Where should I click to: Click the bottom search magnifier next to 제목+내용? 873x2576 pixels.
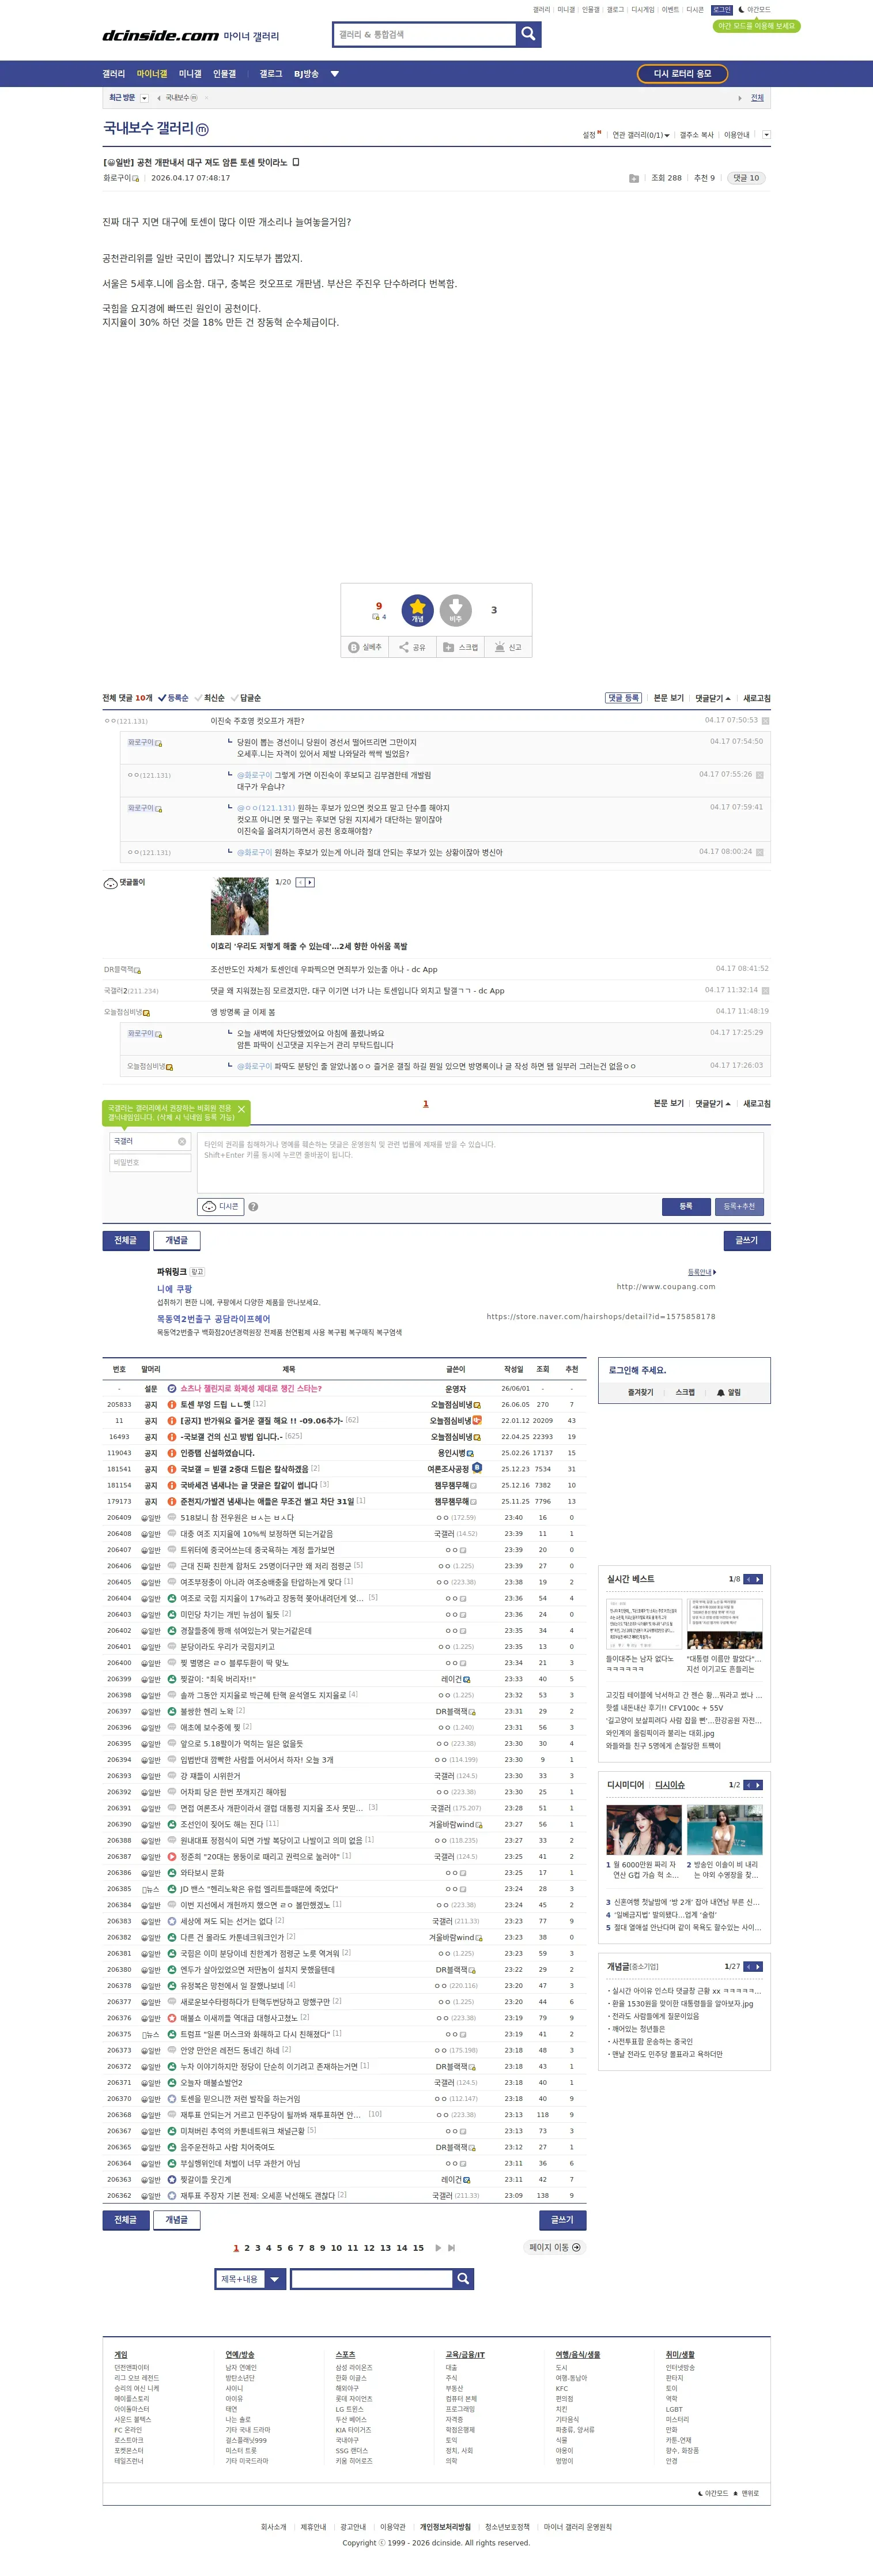point(463,2278)
